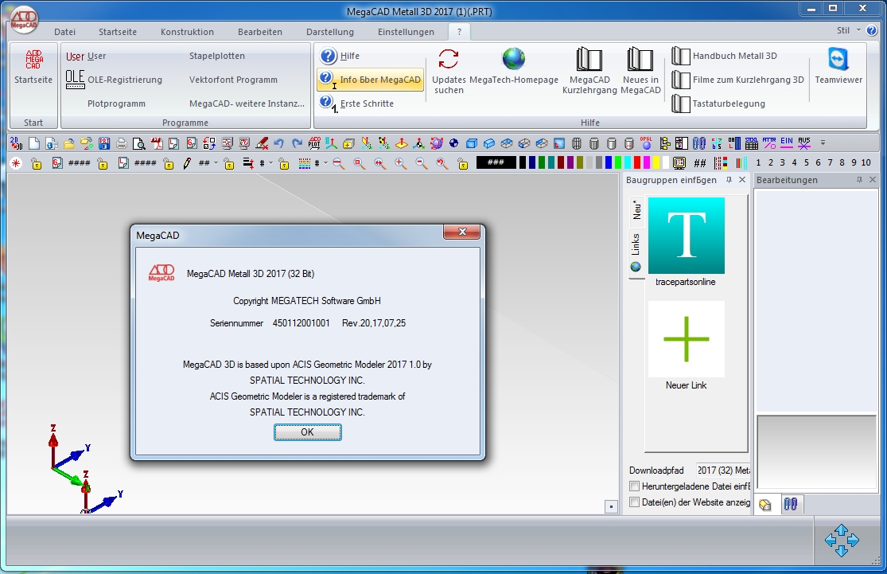Open Stapelplotten program

pyautogui.click(x=216, y=56)
